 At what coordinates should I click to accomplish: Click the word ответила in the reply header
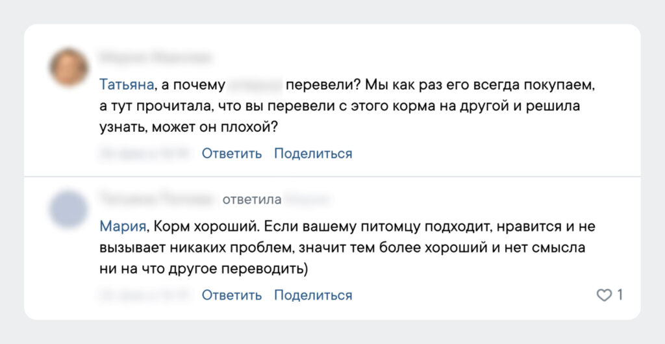(252, 199)
